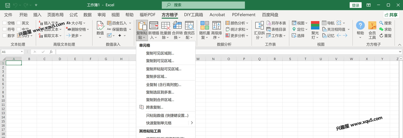This screenshot has width=403, height=138.
Task: Select row 5 header
Action: point(3,80)
